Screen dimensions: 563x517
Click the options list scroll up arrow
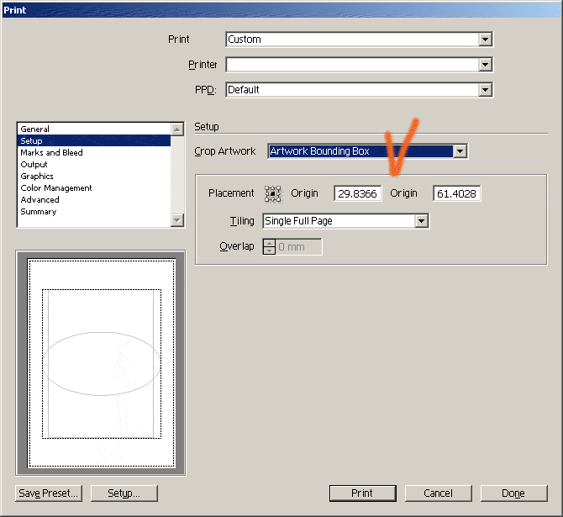[x=177, y=129]
